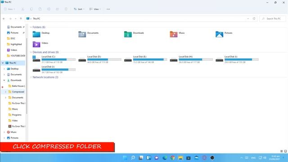Click the Share toolbar icon
Screen dimensions: 288x162
(57, 9)
